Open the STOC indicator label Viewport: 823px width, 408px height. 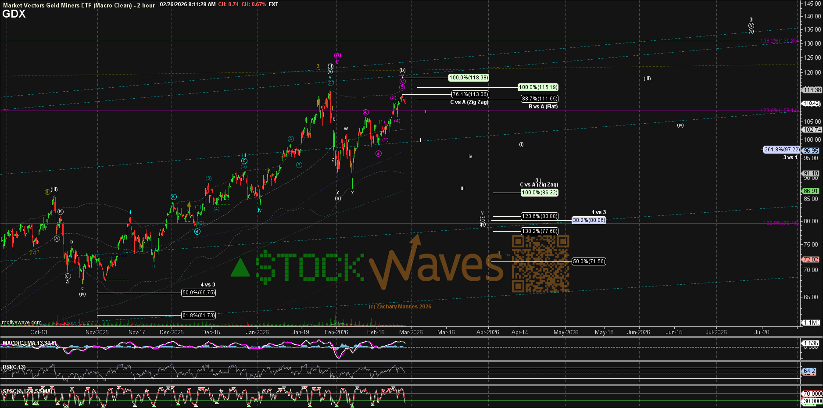click(x=27, y=391)
